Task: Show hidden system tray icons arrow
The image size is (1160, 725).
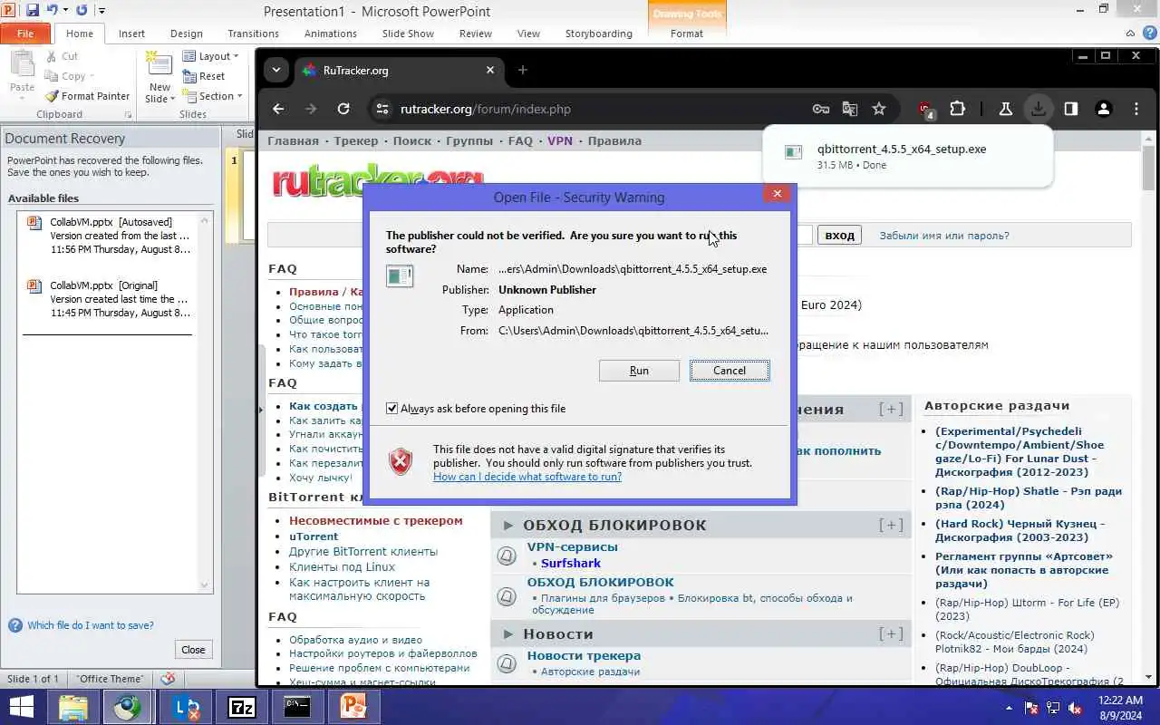Action: (1009, 708)
